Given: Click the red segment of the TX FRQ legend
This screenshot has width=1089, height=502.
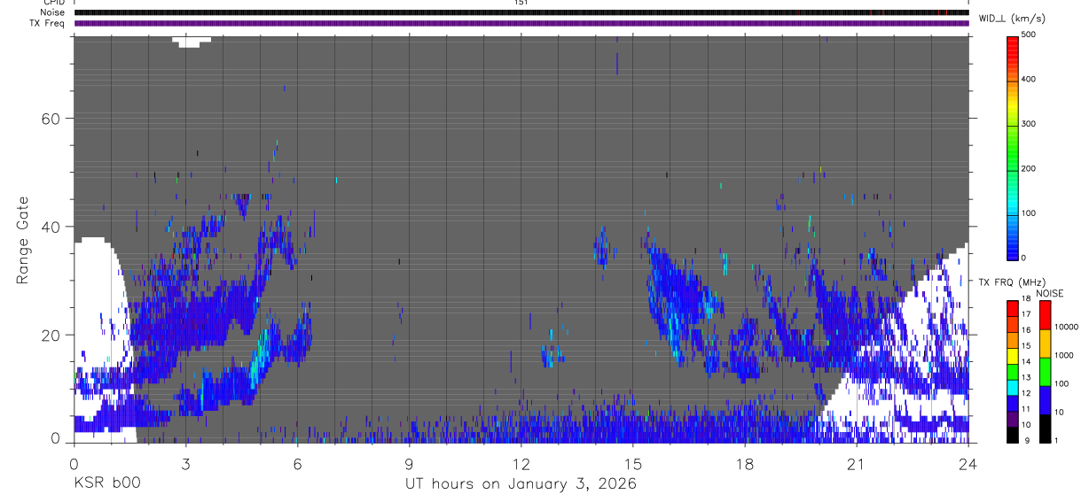Looking at the screenshot, I should click(1013, 308).
